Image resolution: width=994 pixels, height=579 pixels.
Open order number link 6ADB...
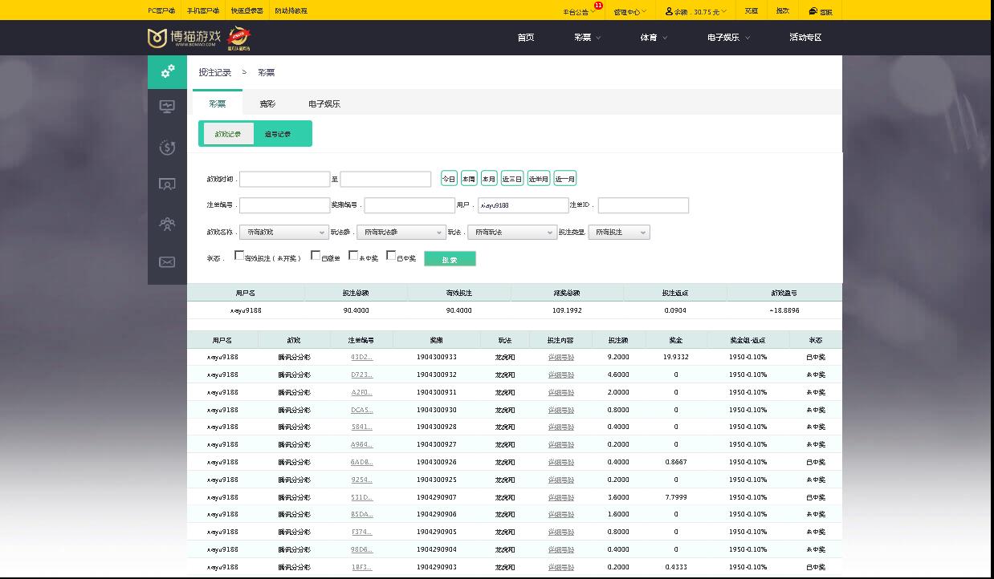[x=361, y=462]
